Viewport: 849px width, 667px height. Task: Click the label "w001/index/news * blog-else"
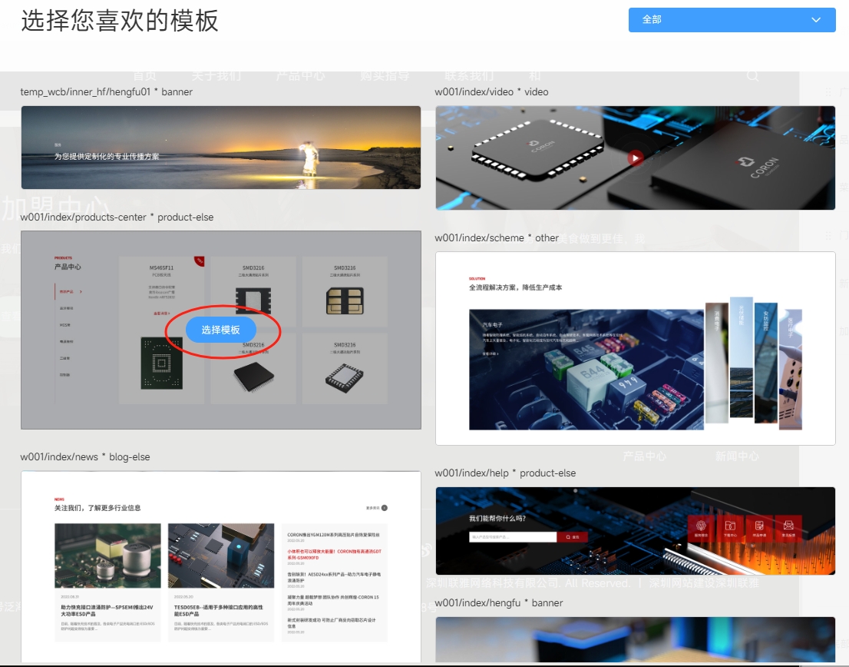pyautogui.click(x=85, y=456)
